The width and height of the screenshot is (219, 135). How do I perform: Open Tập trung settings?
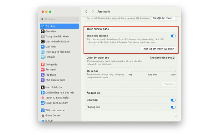59,75
